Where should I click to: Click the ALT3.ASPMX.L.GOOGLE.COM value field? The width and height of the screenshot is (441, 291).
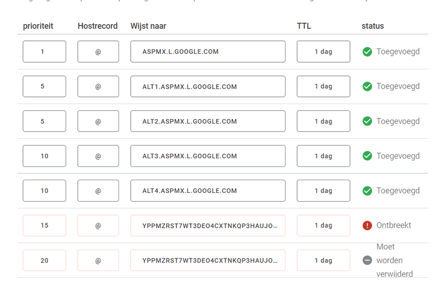pos(208,156)
